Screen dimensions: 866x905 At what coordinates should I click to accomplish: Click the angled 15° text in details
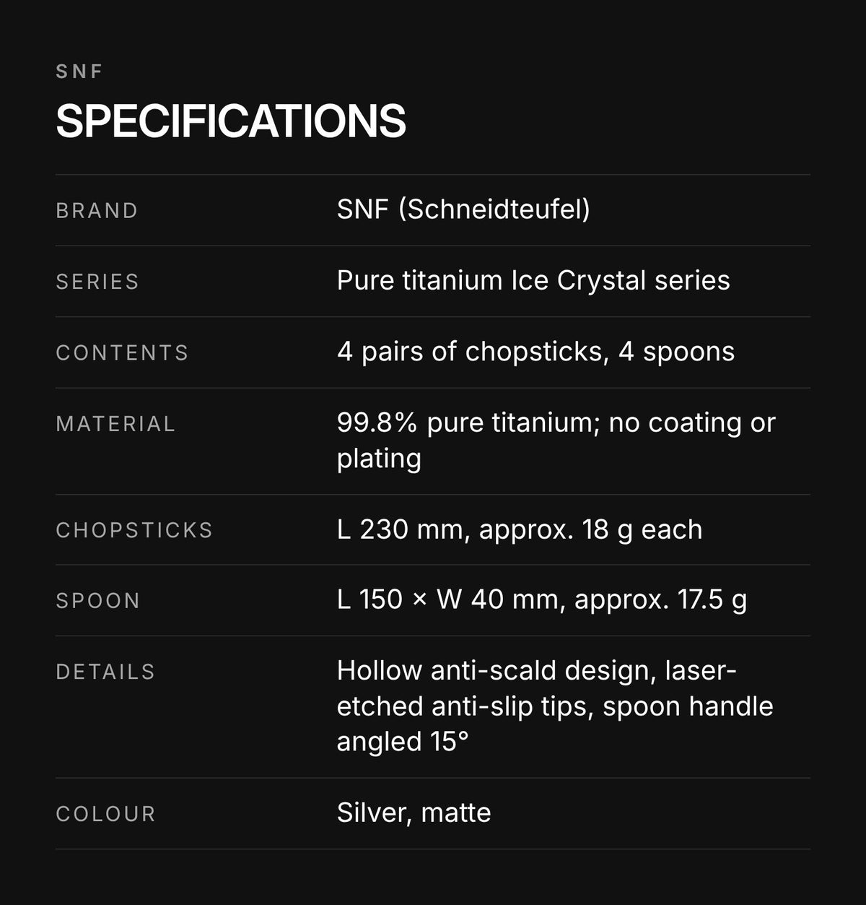click(403, 742)
